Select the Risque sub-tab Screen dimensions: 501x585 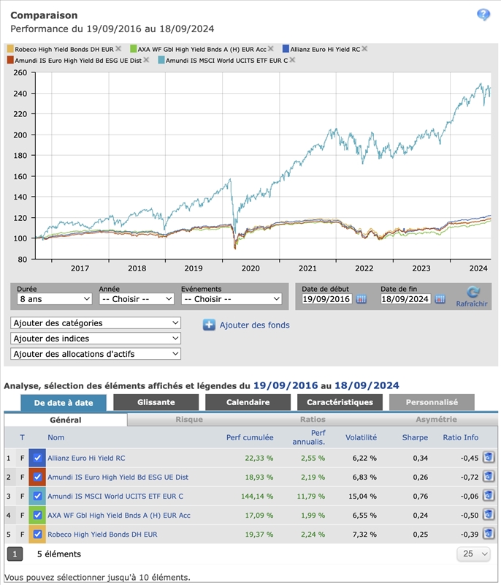189,420
